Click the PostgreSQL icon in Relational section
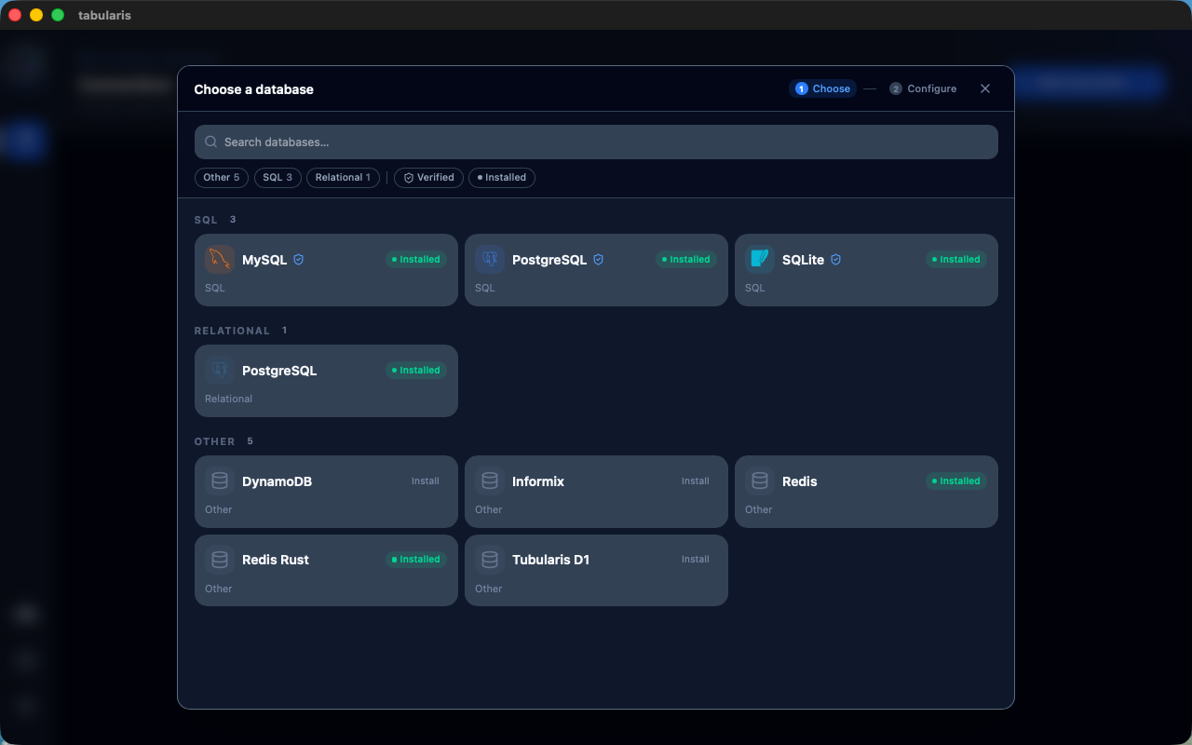 point(220,370)
